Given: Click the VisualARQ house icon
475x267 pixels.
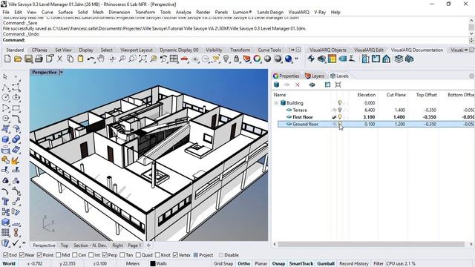Looking at the screenshot, I should pos(386,59).
